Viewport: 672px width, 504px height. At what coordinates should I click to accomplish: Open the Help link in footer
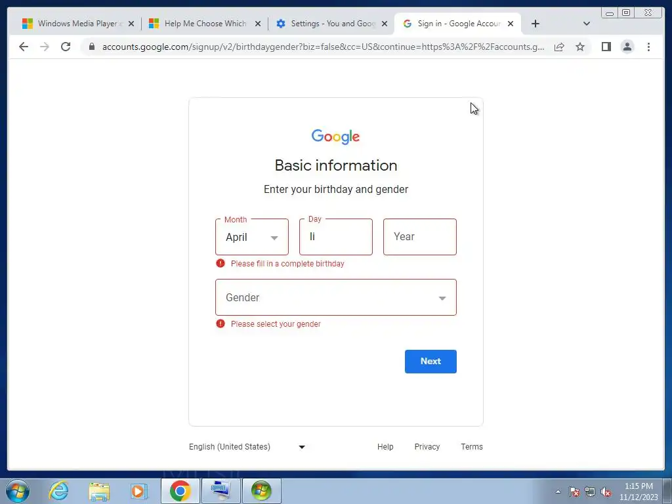(x=385, y=446)
